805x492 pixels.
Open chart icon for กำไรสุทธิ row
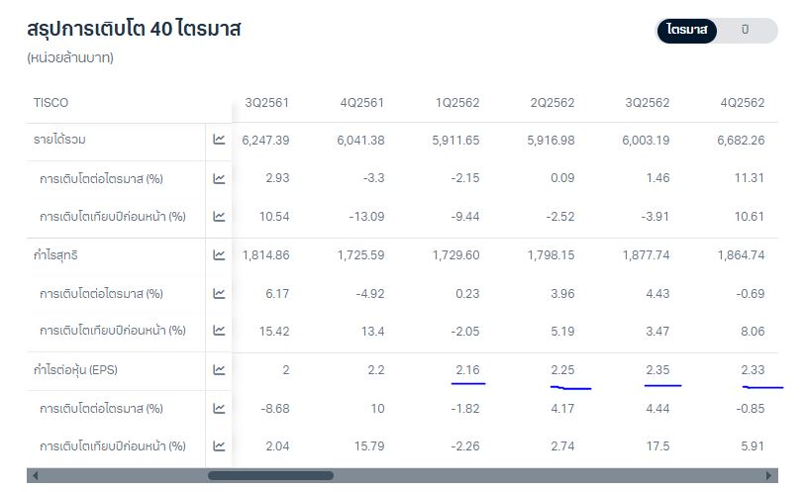tap(219, 255)
